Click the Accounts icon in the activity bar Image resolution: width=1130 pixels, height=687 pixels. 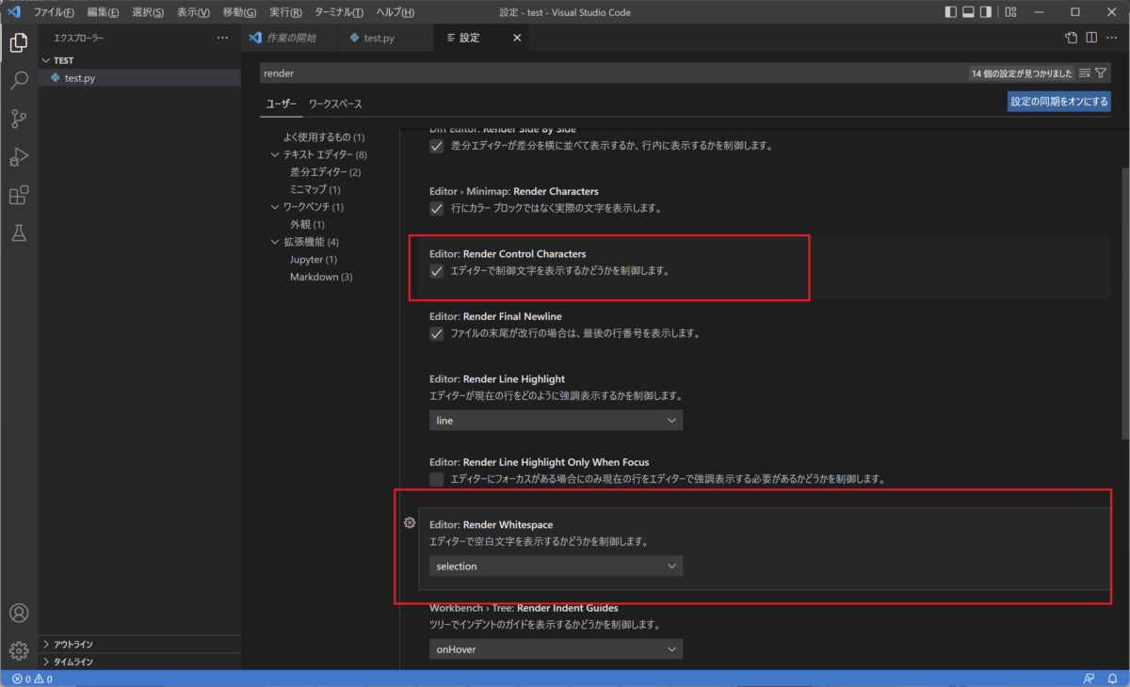coord(19,613)
